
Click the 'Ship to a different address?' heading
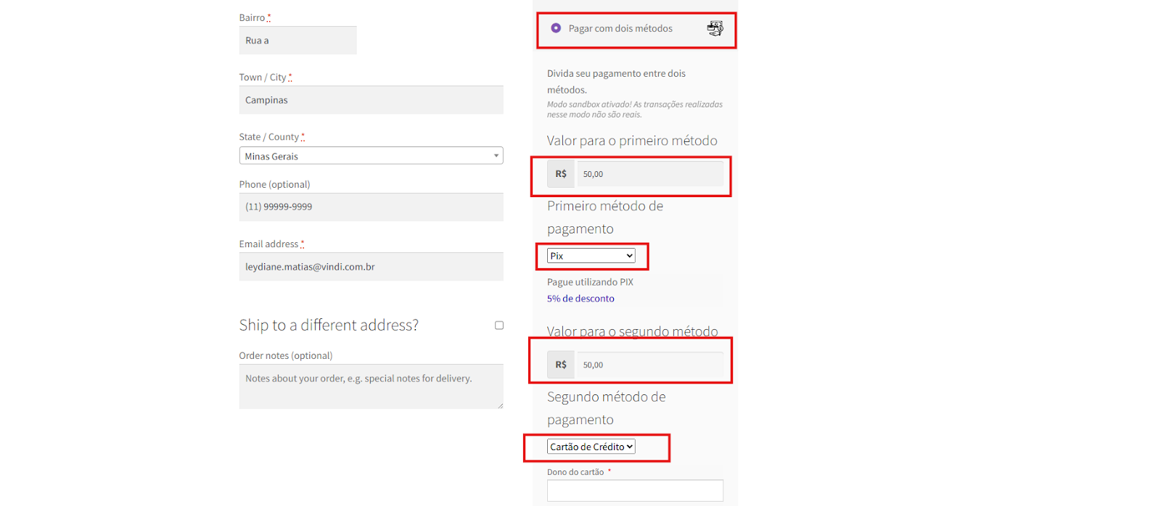[329, 325]
